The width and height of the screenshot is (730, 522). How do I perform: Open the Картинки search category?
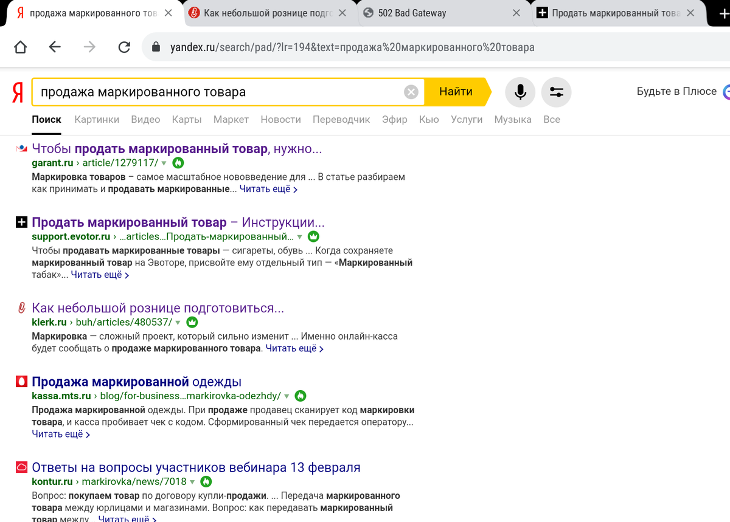point(97,120)
